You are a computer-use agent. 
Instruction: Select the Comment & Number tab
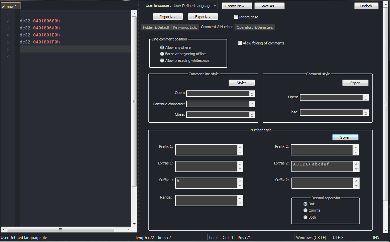[x=217, y=27]
